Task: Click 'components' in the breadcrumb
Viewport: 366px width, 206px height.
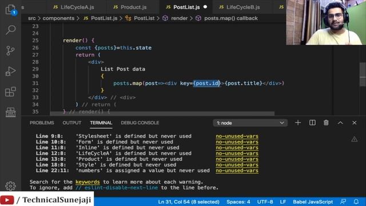Action: pyautogui.click(x=58, y=18)
